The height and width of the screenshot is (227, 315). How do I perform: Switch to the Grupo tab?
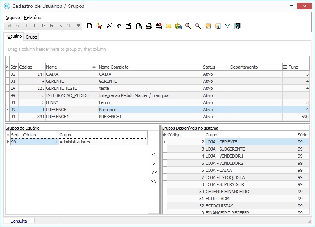pyautogui.click(x=31, y=37)
